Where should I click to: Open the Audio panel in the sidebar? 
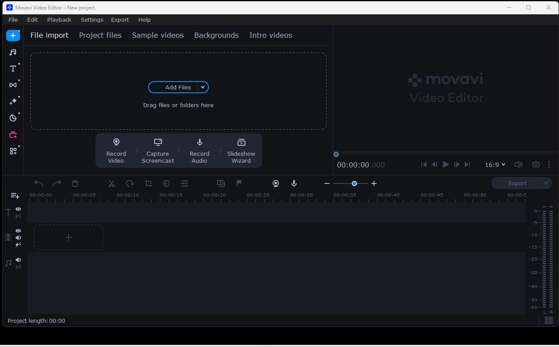pyautogui.click(x=13, y=52)
